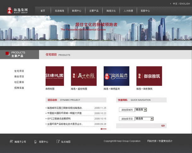This screenshot has height=153, width=192.
Task: Click the 海逸·御泉雅筑 caption text
Action: [x=144, y=89]
